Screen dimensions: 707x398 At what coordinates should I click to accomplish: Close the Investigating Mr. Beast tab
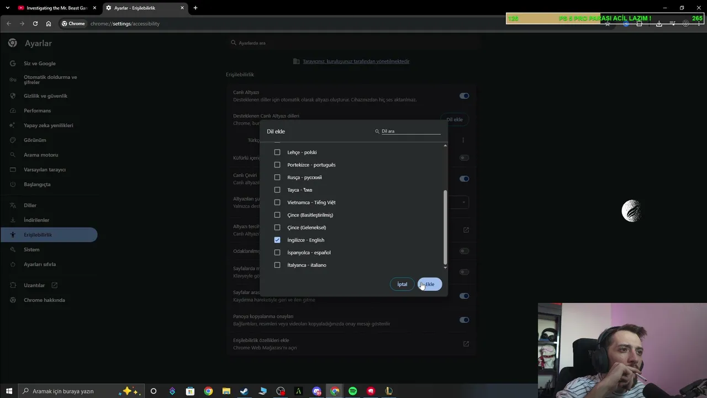[x=94, y=8]
